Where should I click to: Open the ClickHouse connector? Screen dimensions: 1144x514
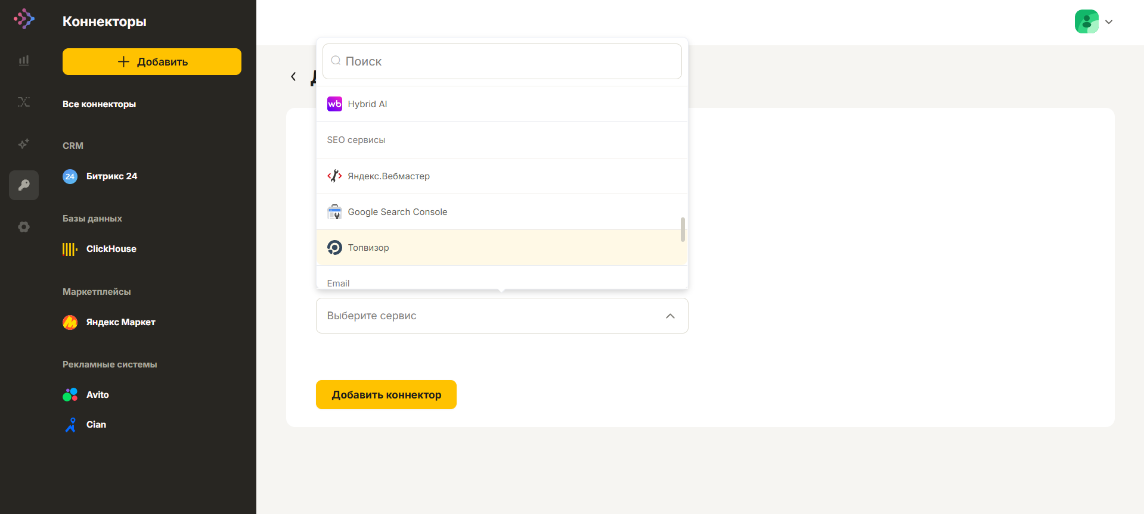tap(111, 249)
